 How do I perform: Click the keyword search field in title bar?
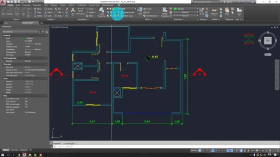pyautogui.click(x=206, y=2)
